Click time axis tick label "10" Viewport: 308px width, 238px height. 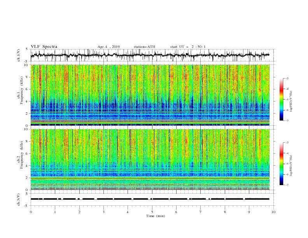pyautogui.click(x=273, y=212)
